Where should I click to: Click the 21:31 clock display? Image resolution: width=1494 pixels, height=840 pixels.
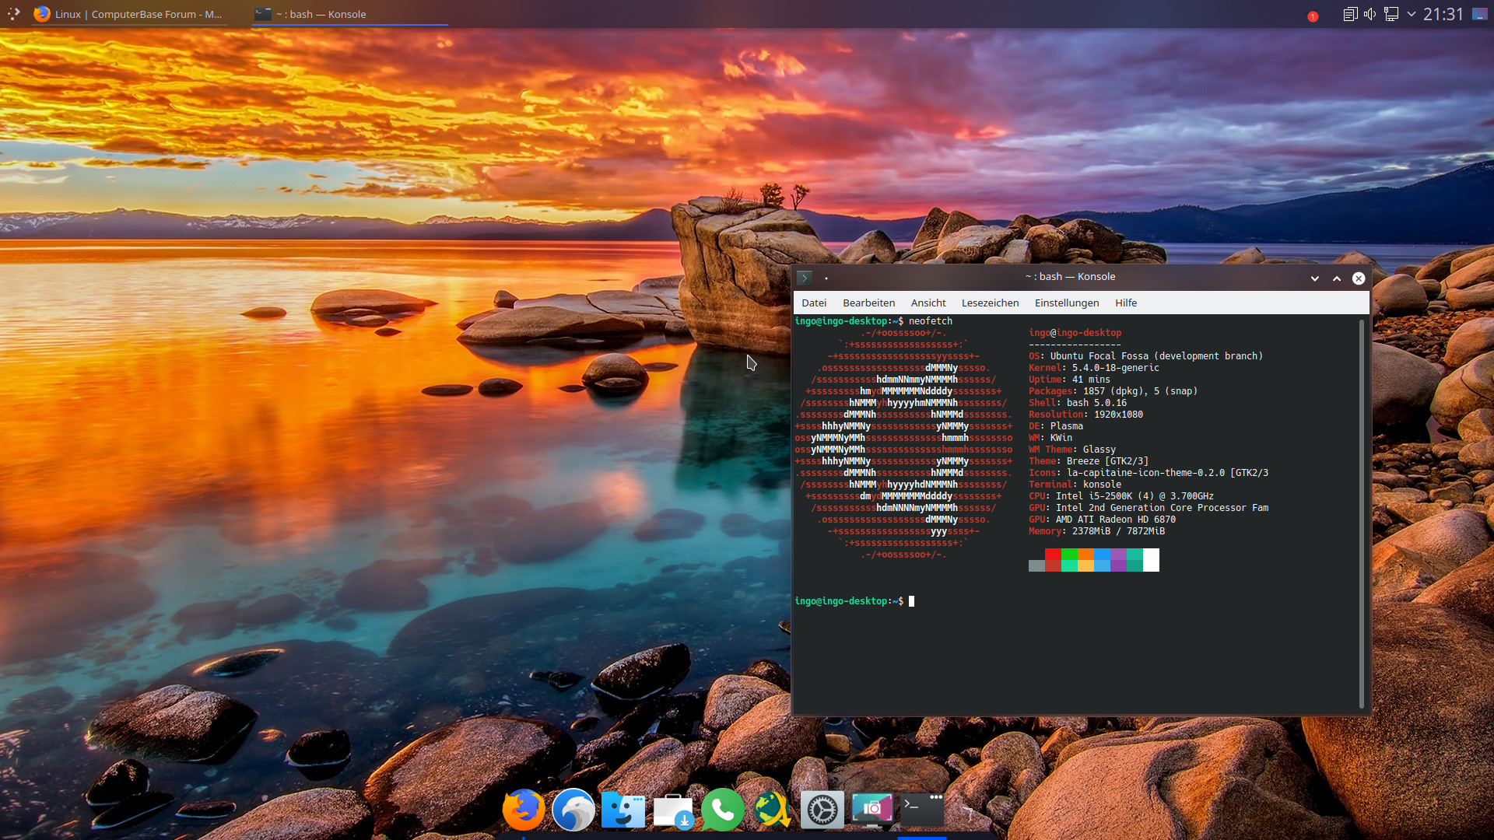[1443, 14]
